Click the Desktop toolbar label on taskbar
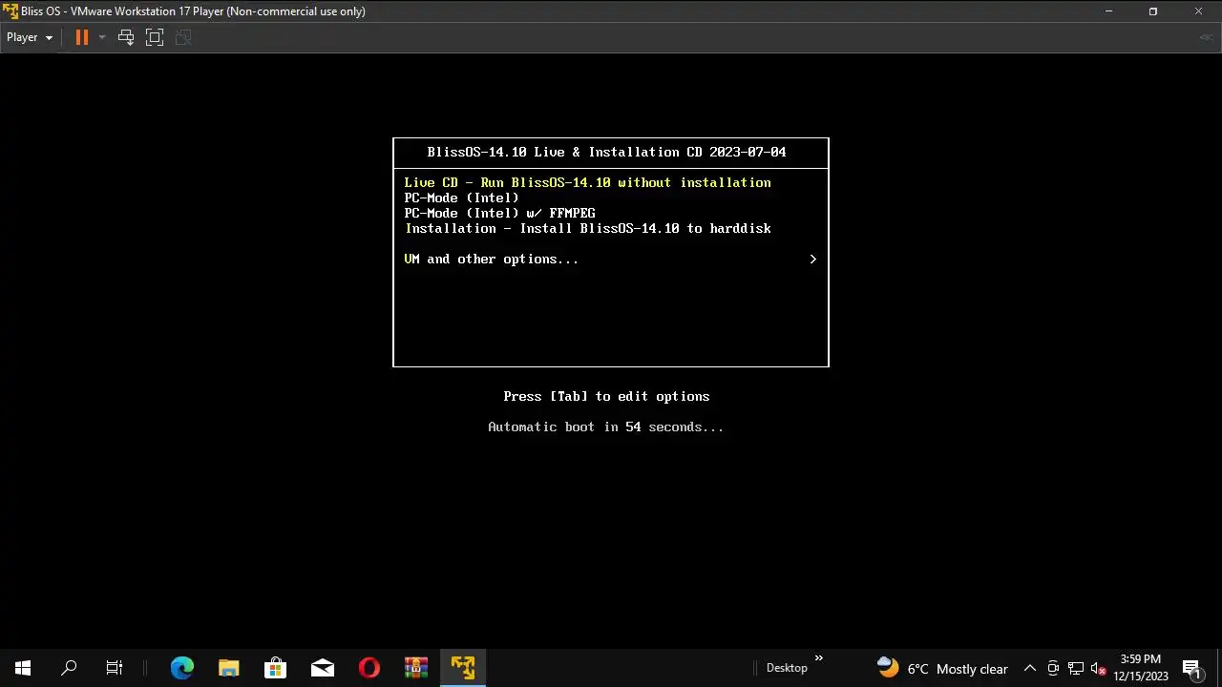 point(787,668)
